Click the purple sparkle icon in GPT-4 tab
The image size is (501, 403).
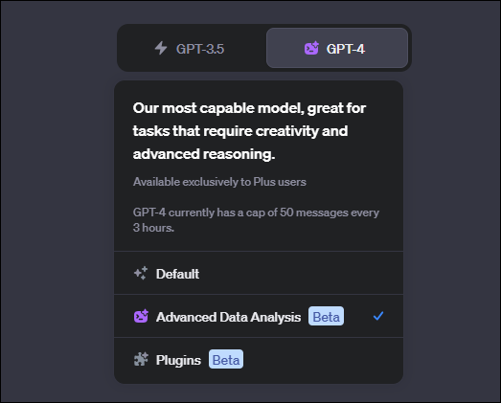coord(311,48)
